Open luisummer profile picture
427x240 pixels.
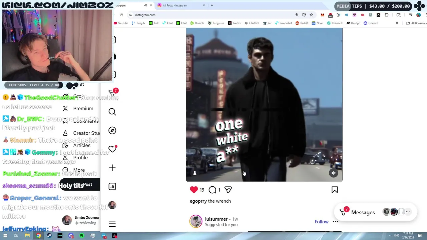tap(196, 221)
